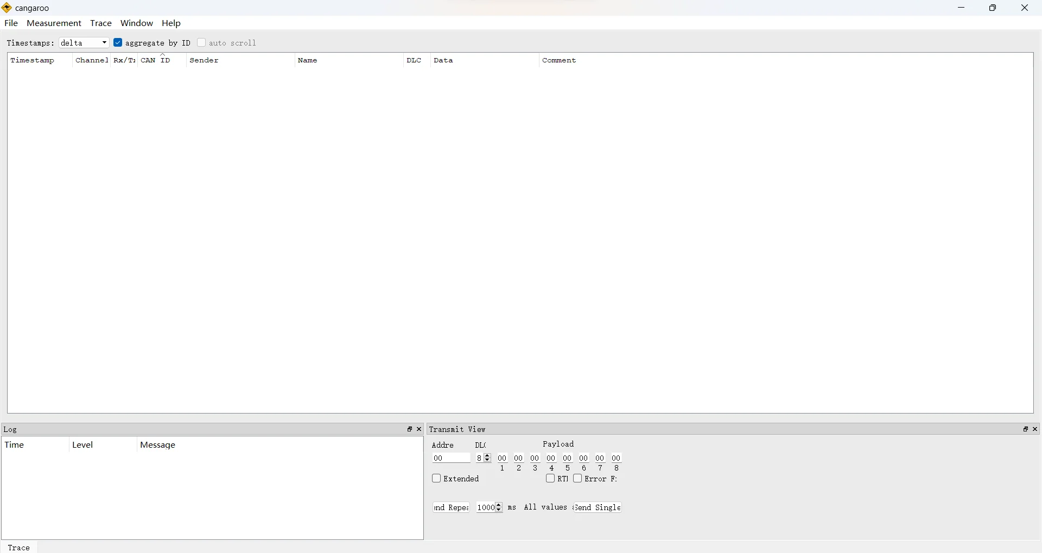Click payload byte 4 field

[x=551, y=458]
